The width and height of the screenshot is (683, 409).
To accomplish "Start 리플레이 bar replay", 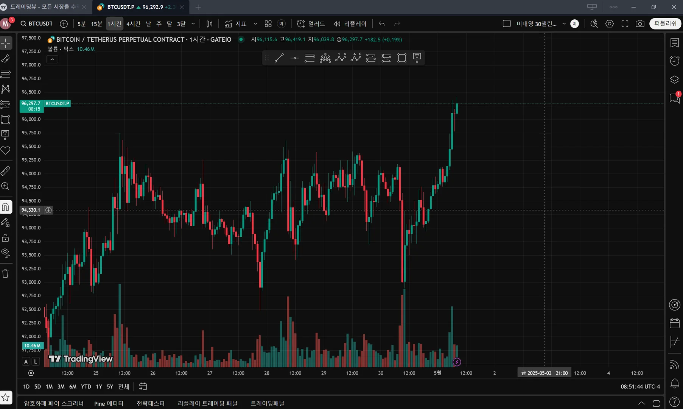I will click(x=350, y=24).
